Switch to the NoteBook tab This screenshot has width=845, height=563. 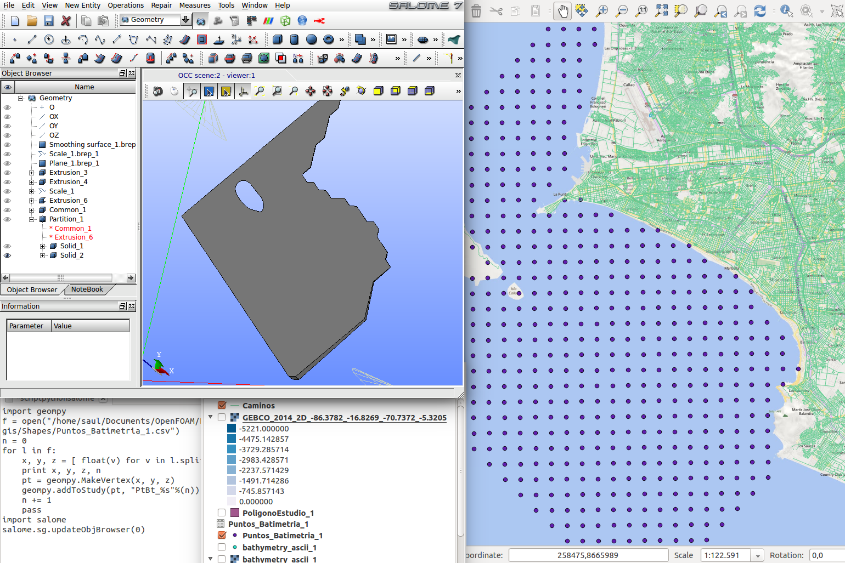pos(87,289)
